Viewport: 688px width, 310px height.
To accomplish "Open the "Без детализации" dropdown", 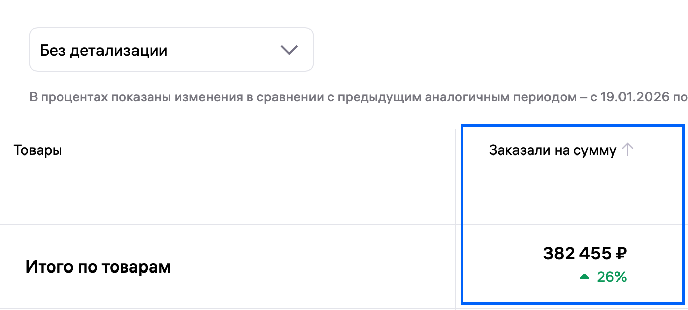I will 171,50.
